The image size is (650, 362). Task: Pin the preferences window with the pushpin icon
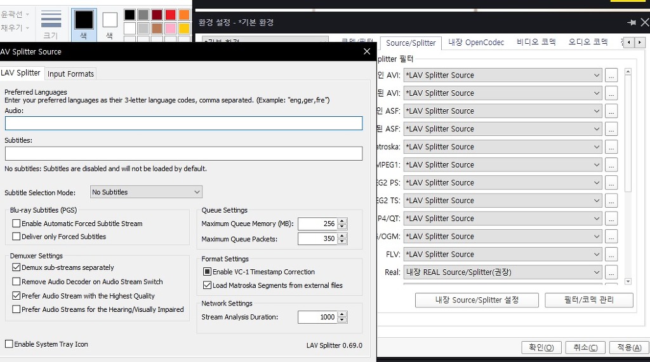click(x=632, y=22)
